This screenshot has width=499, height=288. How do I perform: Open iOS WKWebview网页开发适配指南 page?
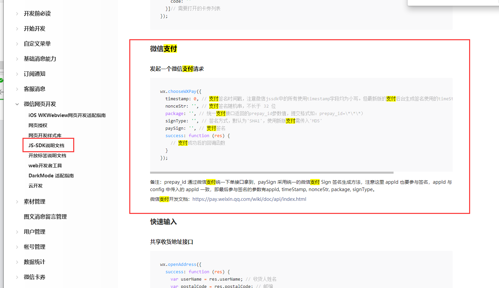click(67, 115)
